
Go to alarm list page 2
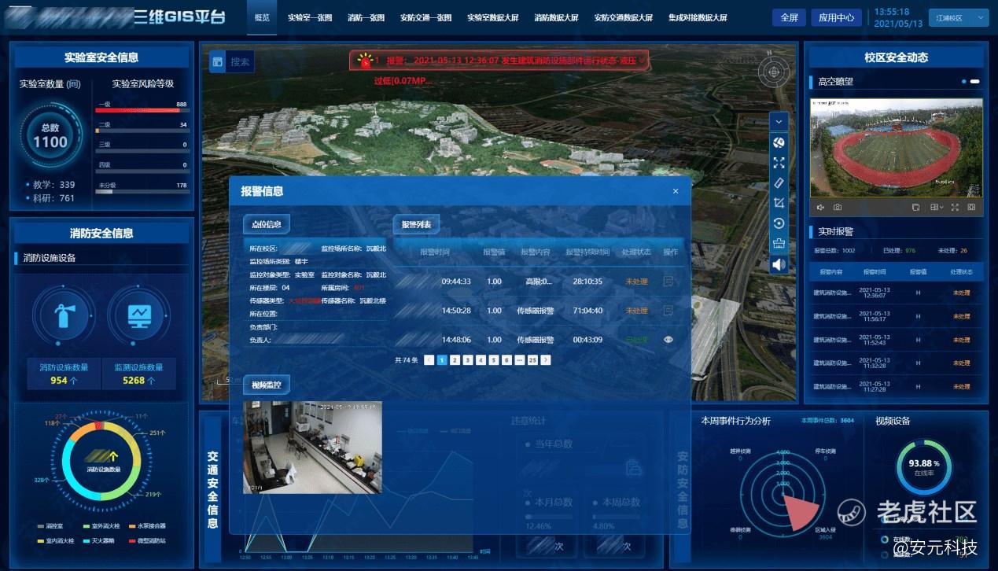[x=455, y=359]
